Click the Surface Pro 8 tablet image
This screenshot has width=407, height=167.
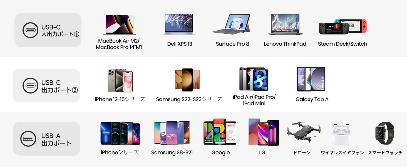pyautogui.click(x=232, y=24)
